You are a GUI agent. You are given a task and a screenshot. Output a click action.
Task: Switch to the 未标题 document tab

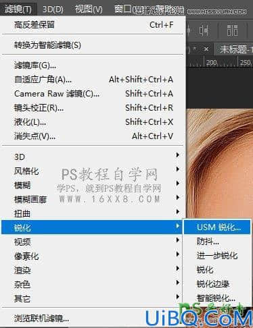tap(234, 49)
